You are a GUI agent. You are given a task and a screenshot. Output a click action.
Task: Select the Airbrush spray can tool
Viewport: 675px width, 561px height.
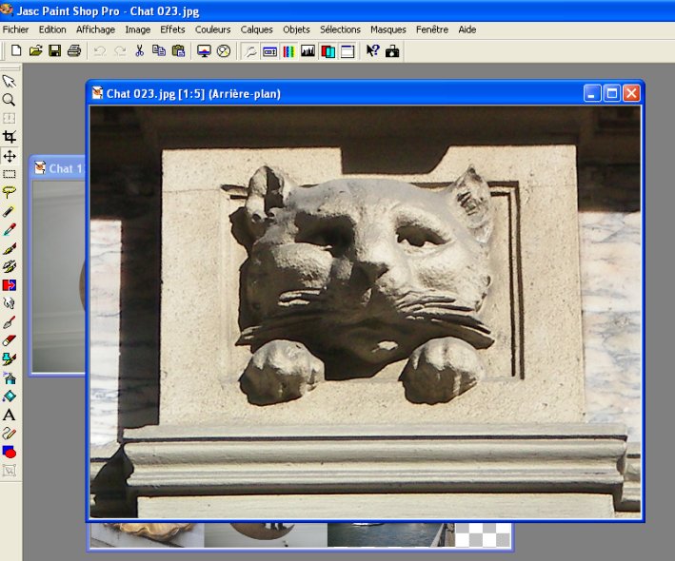[x=9, y=377]
